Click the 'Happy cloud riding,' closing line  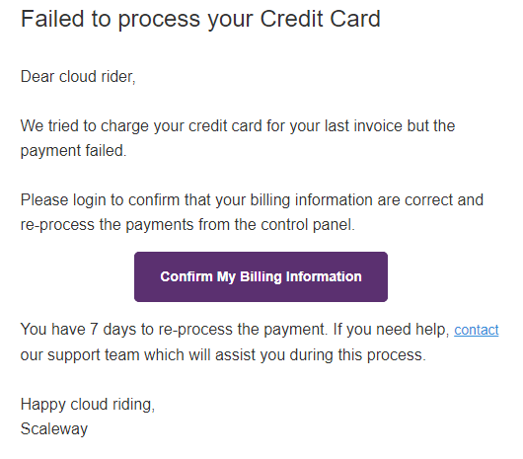click(x=88, y=405)
